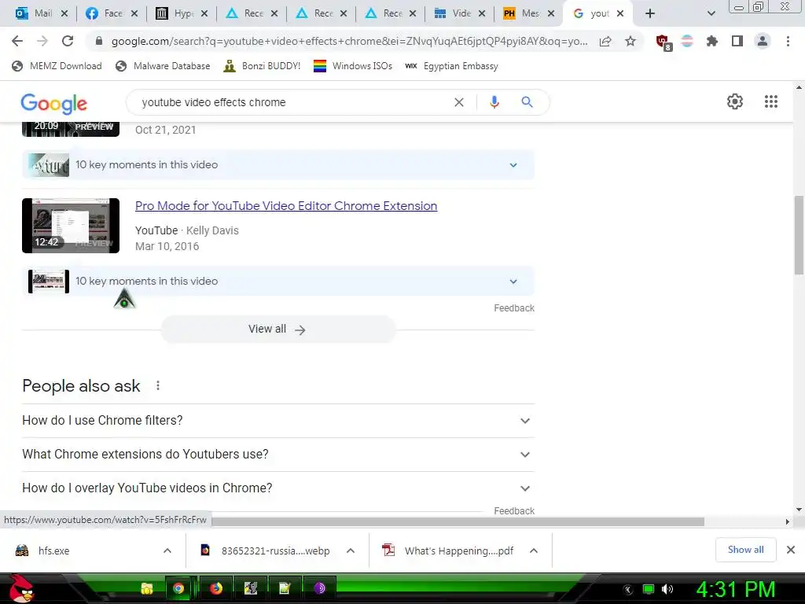Reload the Google search page

(x=68, y=41)
